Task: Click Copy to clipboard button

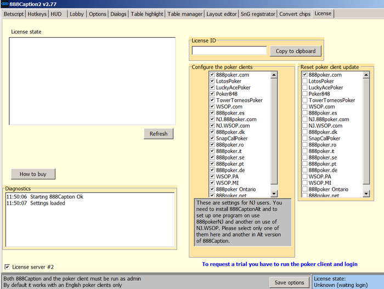Action: (x=296, y=51)
